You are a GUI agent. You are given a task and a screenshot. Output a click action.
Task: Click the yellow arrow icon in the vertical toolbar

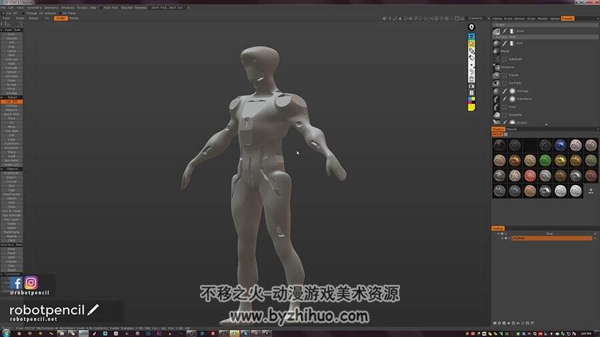pyautogui.click(x=471, y=44)
